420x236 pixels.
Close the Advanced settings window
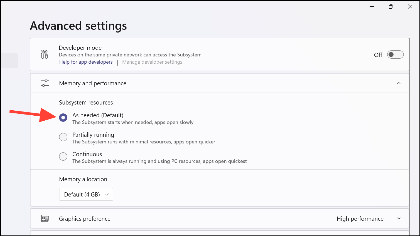(x=410, y=7)
